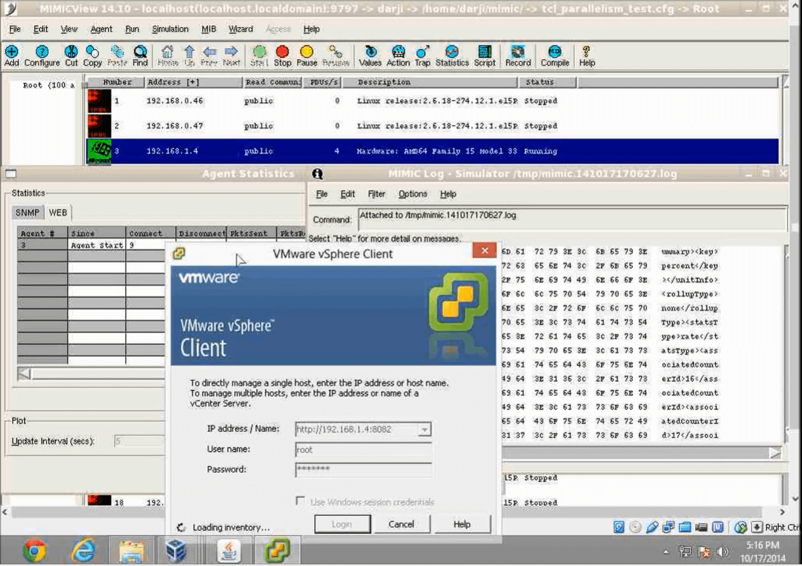Switch to the SNMP statistics tab
The height and width of the screenshot is (566, 802).
pyautogui.click(x=27, y=213)
